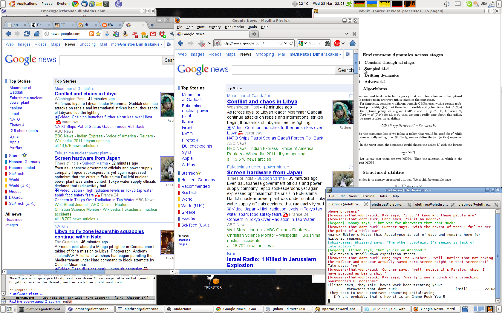
Task: Open Google options gear in the Chrome page
Action: coord(169,44)
